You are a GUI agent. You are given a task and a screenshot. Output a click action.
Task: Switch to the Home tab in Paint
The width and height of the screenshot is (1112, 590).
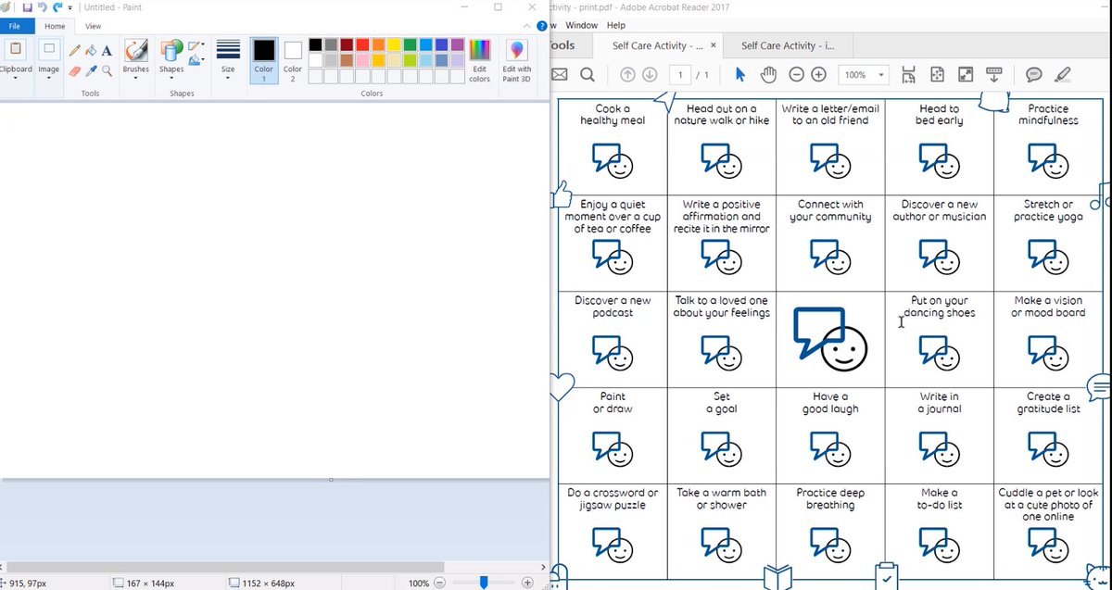point(55,26)
